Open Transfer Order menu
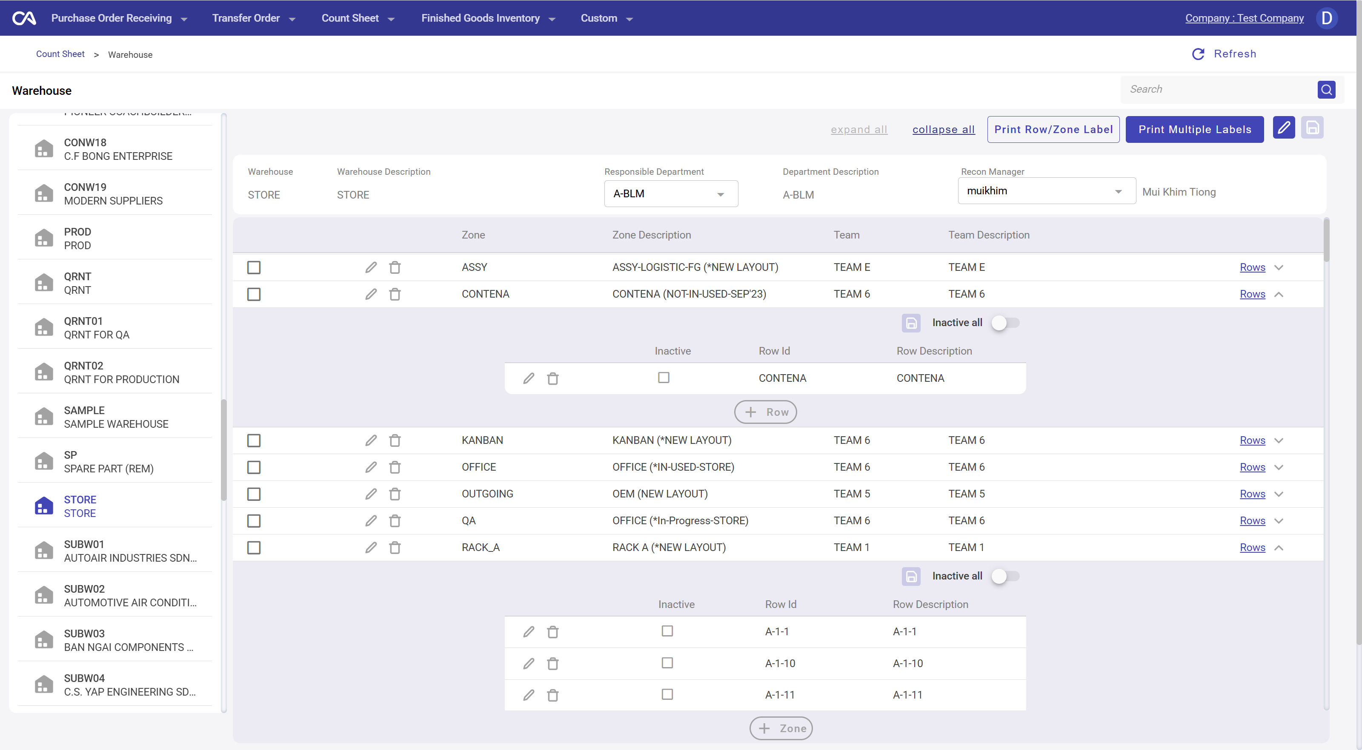Screen dimensions: 1362x750 (x=254, y=18)
